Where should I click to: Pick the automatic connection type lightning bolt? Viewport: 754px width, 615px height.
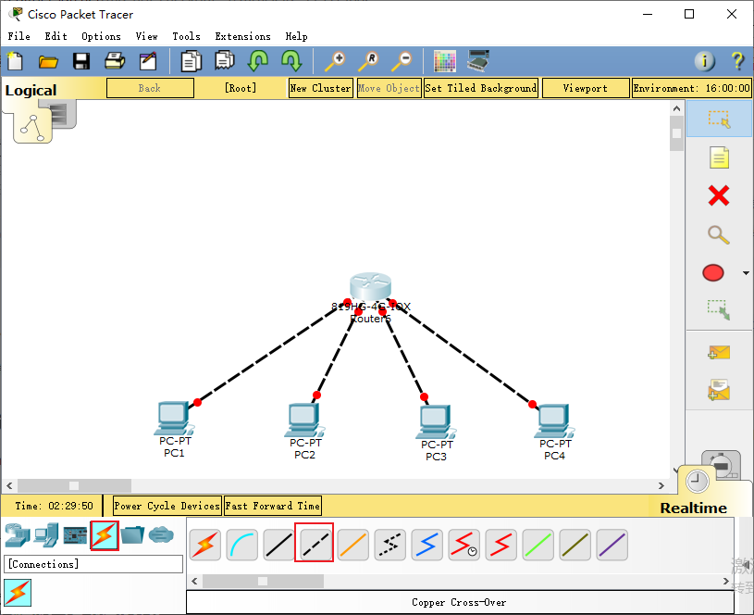205,545
